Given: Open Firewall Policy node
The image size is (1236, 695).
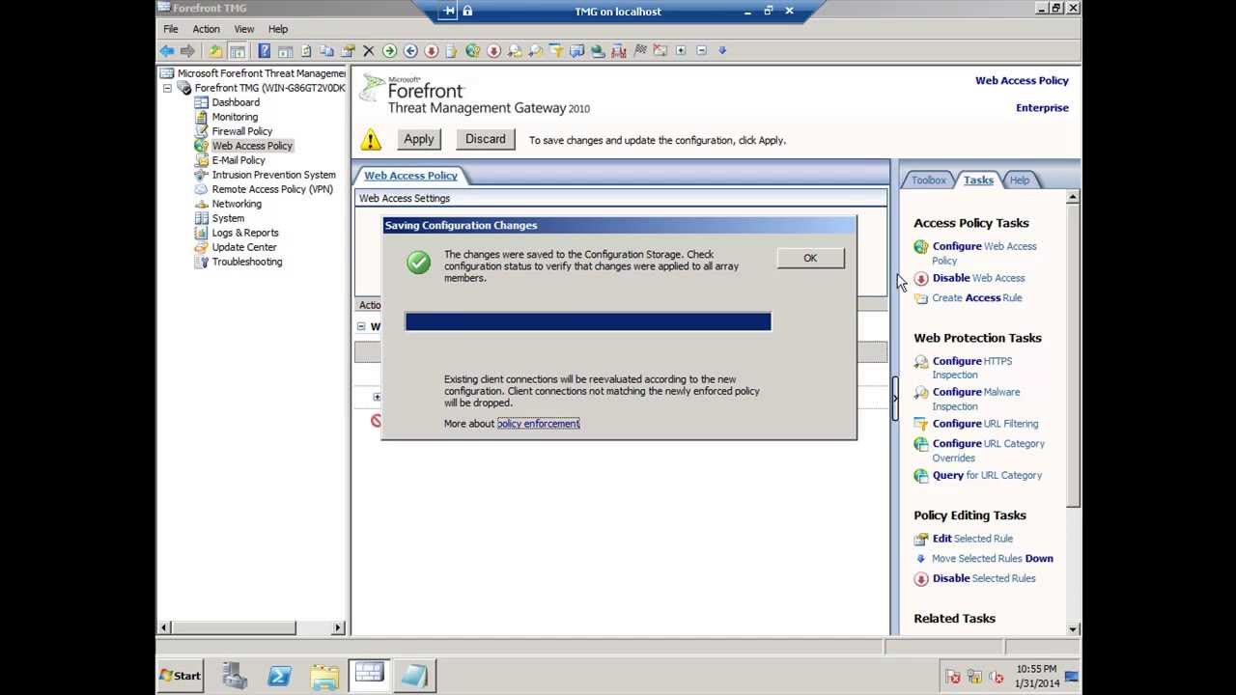Looking at the screenshot, I should pos(242,131).
